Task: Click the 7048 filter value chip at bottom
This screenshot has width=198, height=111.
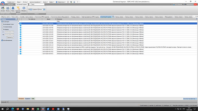Action: (33, 99)
